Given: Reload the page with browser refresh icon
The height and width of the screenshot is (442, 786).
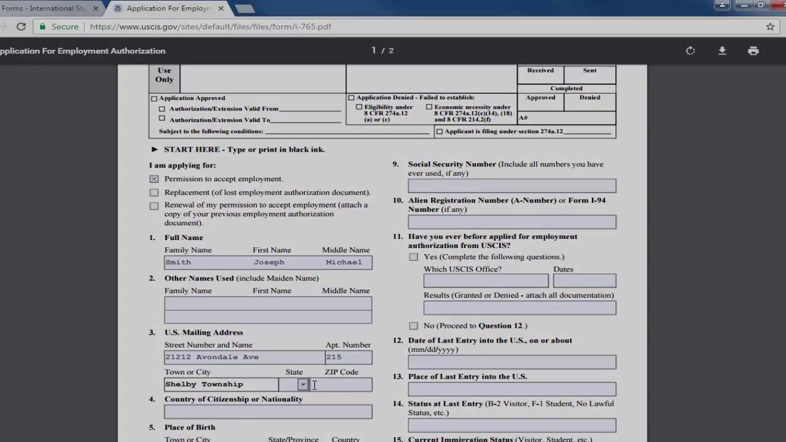Looking at the screenshot, I should [21, 26].
